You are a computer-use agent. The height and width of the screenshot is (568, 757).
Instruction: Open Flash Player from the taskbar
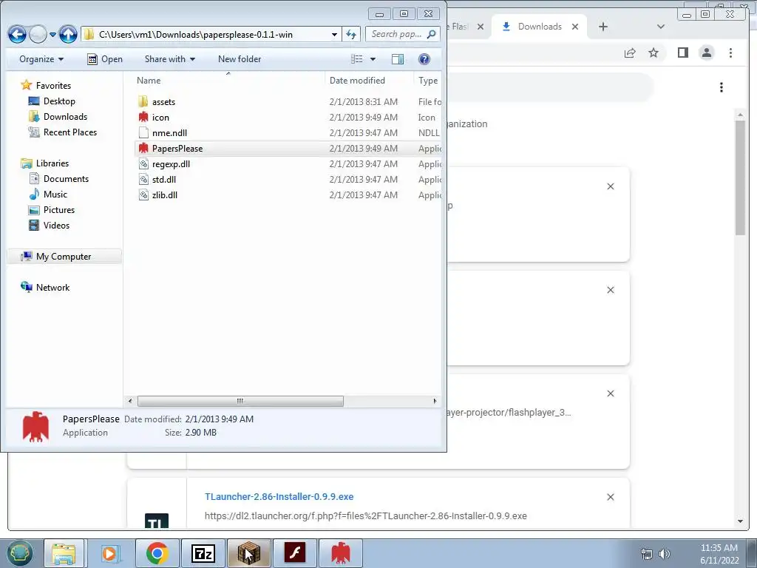click(294, 553)
